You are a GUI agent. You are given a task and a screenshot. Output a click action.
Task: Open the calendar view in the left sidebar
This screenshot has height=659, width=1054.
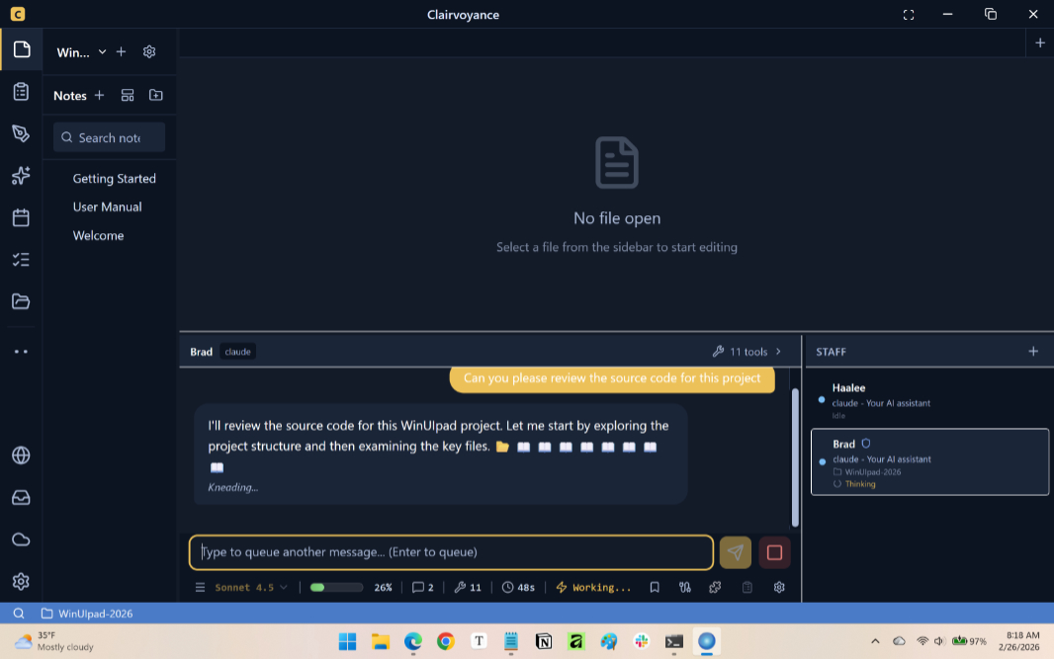21,218
